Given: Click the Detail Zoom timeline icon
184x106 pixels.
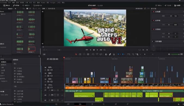Looking at the screenshot, I should (x=133, y=54).
